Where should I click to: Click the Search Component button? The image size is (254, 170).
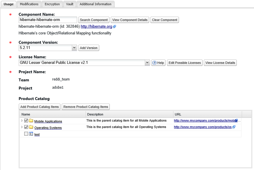pos(94,20)
